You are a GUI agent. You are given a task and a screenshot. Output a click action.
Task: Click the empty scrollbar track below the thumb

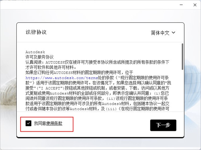pyautogui.click(x=182, y=91)
